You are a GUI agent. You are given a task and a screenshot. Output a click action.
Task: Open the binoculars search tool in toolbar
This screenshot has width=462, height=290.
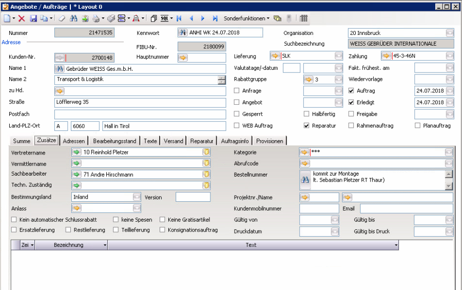(x=73, y=18)
